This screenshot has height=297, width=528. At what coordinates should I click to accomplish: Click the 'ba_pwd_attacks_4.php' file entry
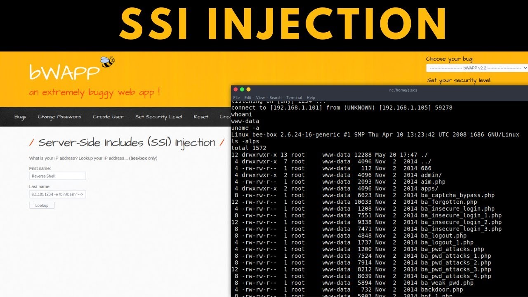pyautogui.click(x=456, y=276)
